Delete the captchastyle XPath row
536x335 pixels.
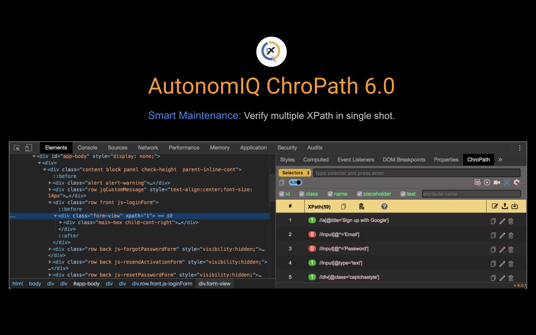511,278
